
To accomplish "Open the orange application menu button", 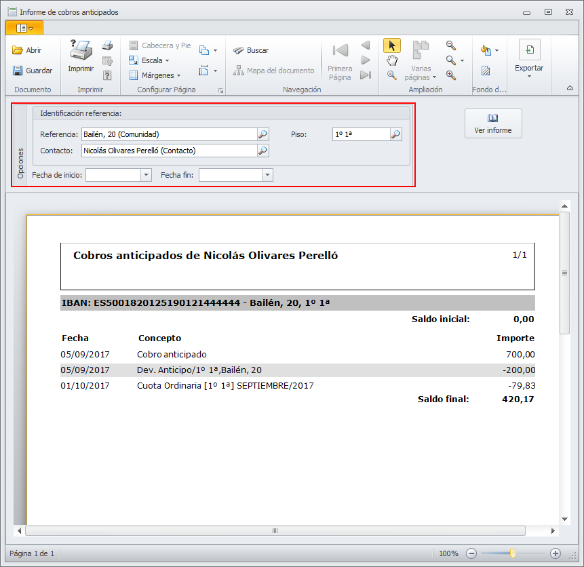I will pyautogui.click(x=24, y=28).
